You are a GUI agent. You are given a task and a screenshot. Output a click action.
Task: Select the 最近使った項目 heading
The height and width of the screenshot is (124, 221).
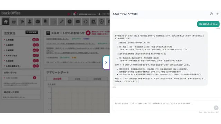(x=11, y=92)
